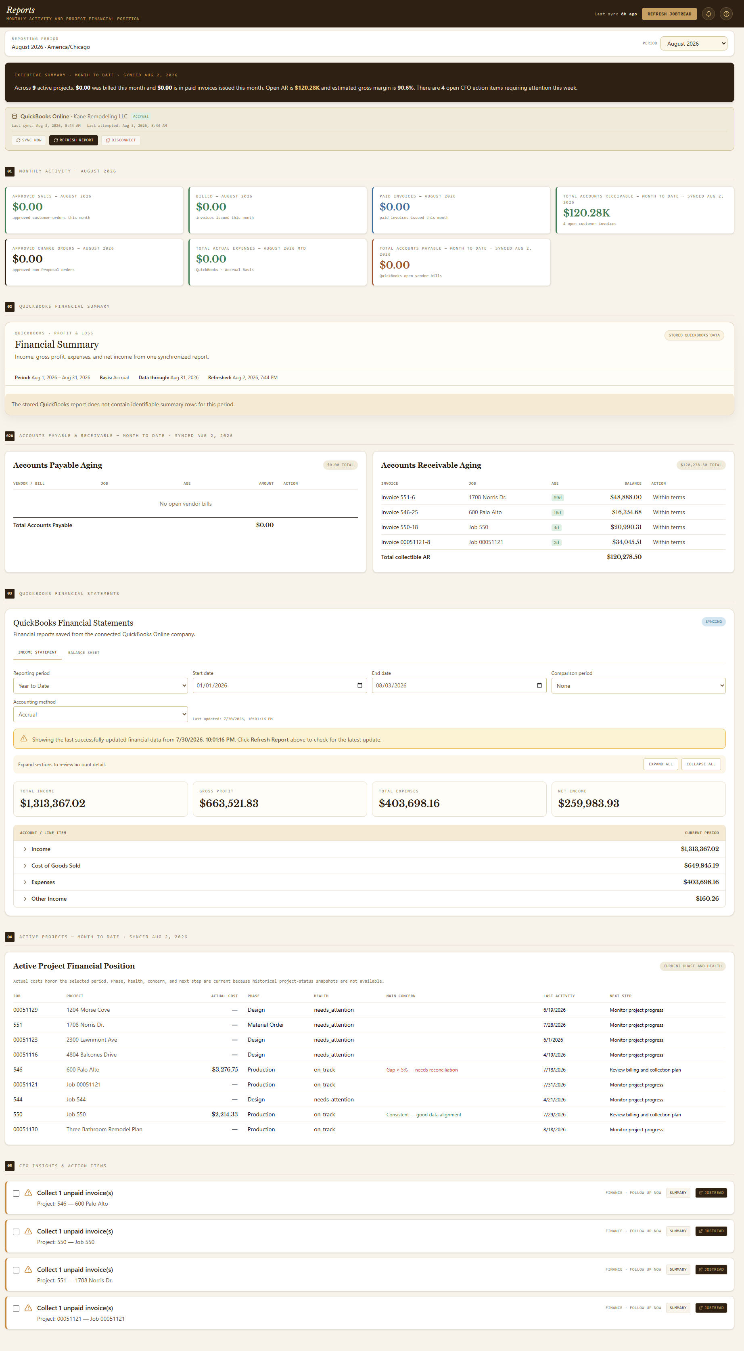This screenshot has width=744, height=1351.
Task: Click Invoice 546-25 in receivable aging
Action: [x=399, y=513]
